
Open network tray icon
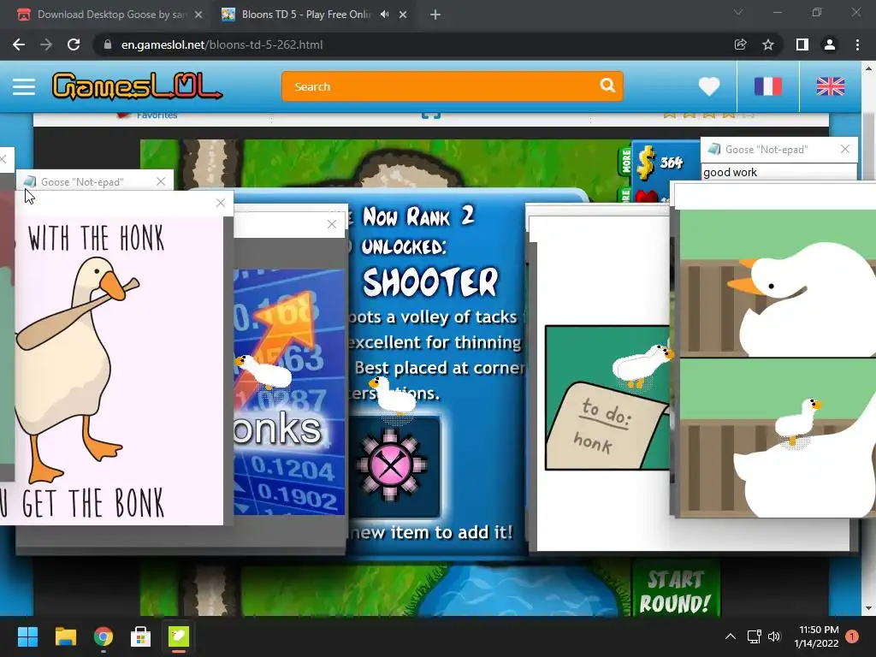[755, 636]
